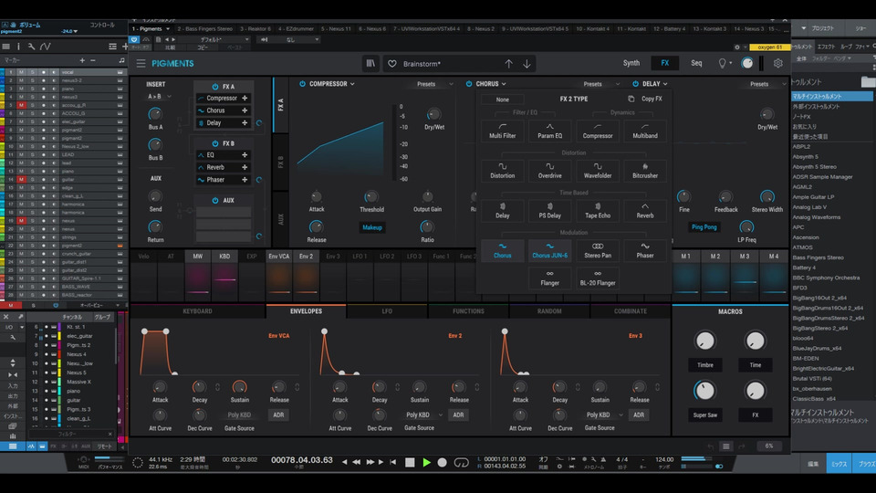Click the Timbre macro knob

[704, 341]
